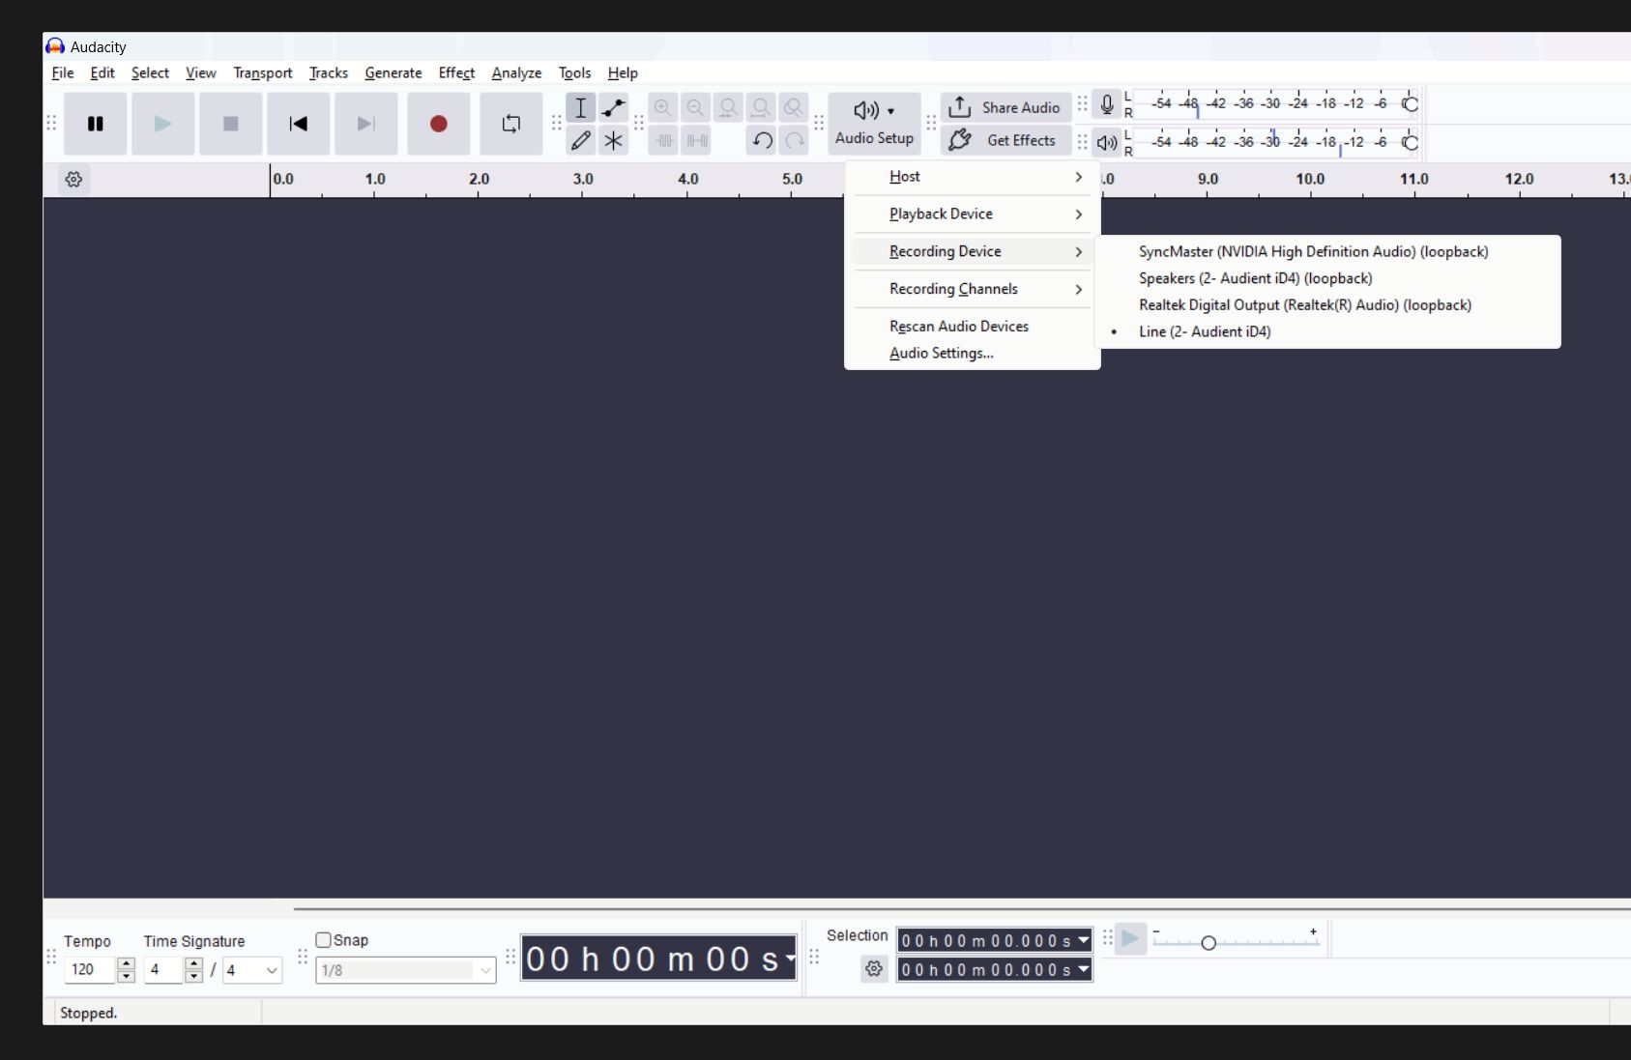1631x1060 pixels.
Task: Expand the Recording Channels submenu
Action: pyautogui.click(x=972, y=289)
